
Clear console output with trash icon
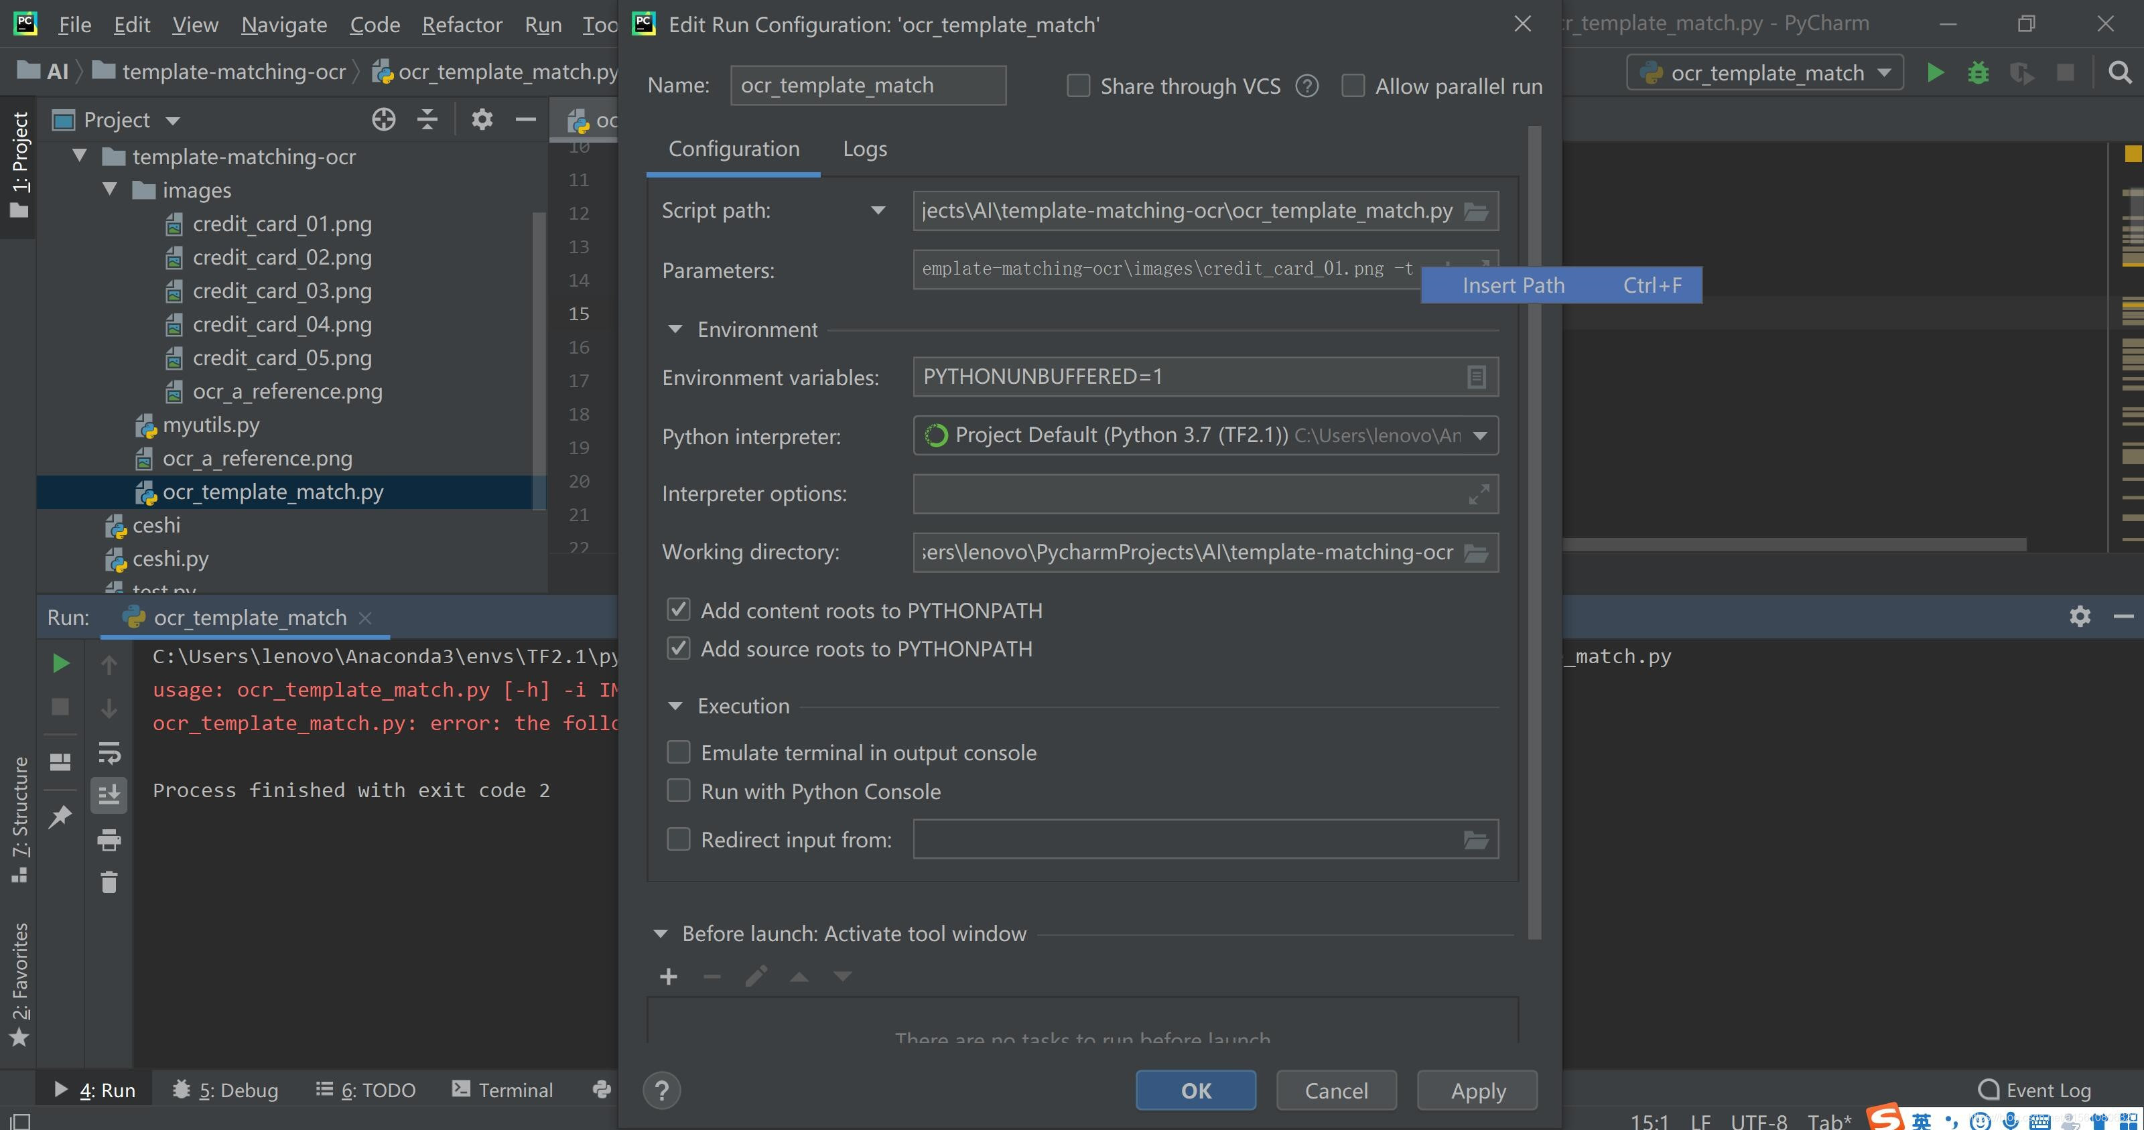click(109, 882)
